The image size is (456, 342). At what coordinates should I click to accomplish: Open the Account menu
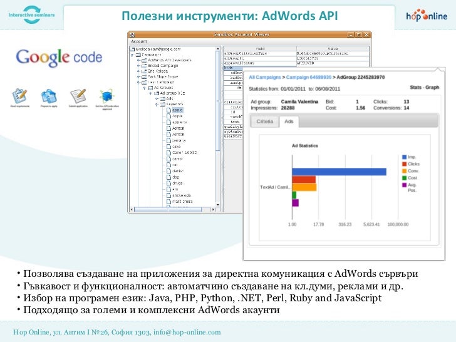[x=138, y=41]
